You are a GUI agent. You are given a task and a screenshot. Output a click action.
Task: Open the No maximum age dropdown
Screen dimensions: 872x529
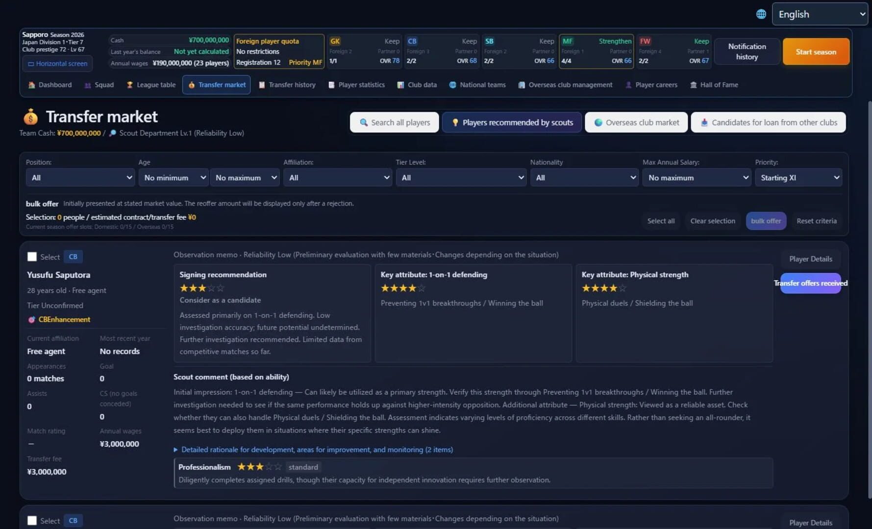(245, 177)
